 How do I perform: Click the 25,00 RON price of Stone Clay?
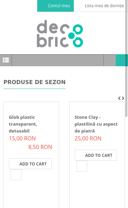(88, 138)
